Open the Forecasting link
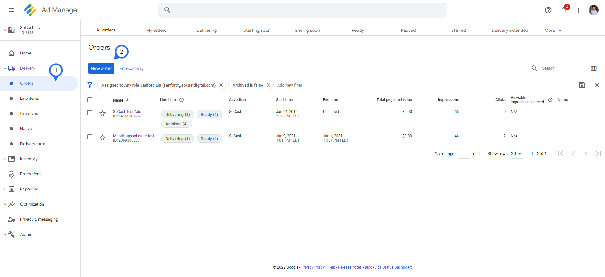This screenshot has height=277, width=605. point(131,68)
